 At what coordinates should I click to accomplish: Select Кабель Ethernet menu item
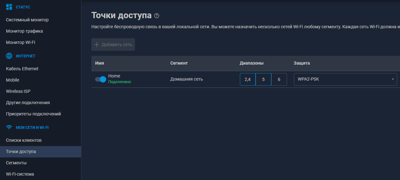click(x=22, y=69)
